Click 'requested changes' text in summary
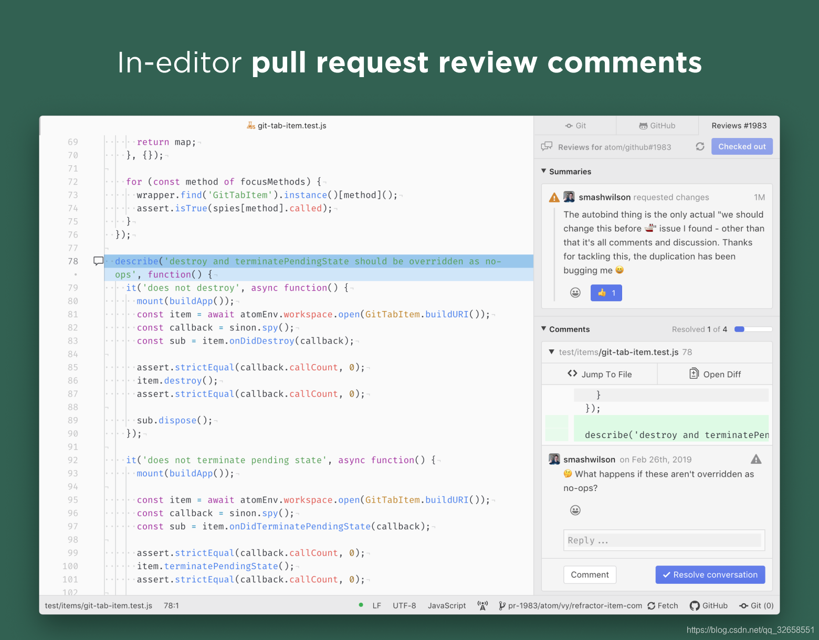The image size is (819, 640). (671, 197)
